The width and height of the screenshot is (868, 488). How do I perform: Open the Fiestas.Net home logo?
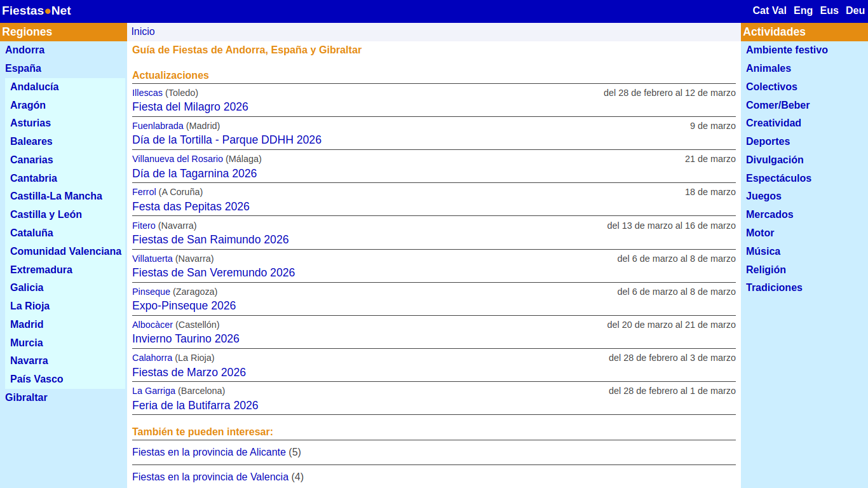click(36, 11)
